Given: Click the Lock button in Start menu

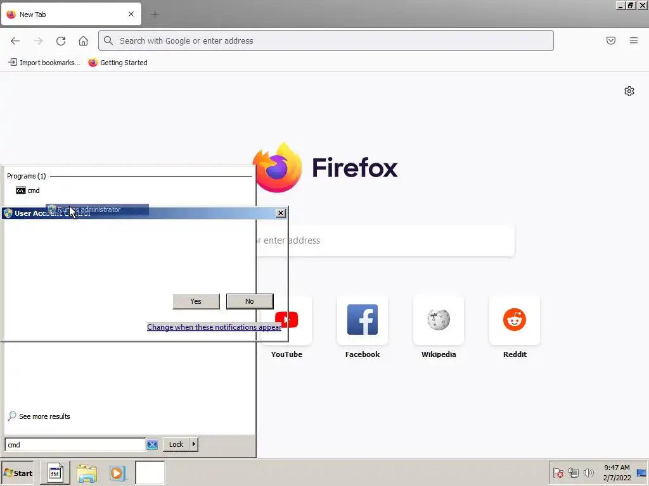Looking at the screenshot, I should 176,444.
